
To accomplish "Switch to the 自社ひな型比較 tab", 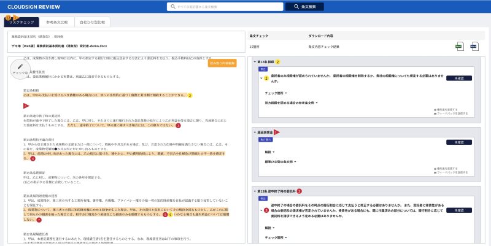I will 91,22.
